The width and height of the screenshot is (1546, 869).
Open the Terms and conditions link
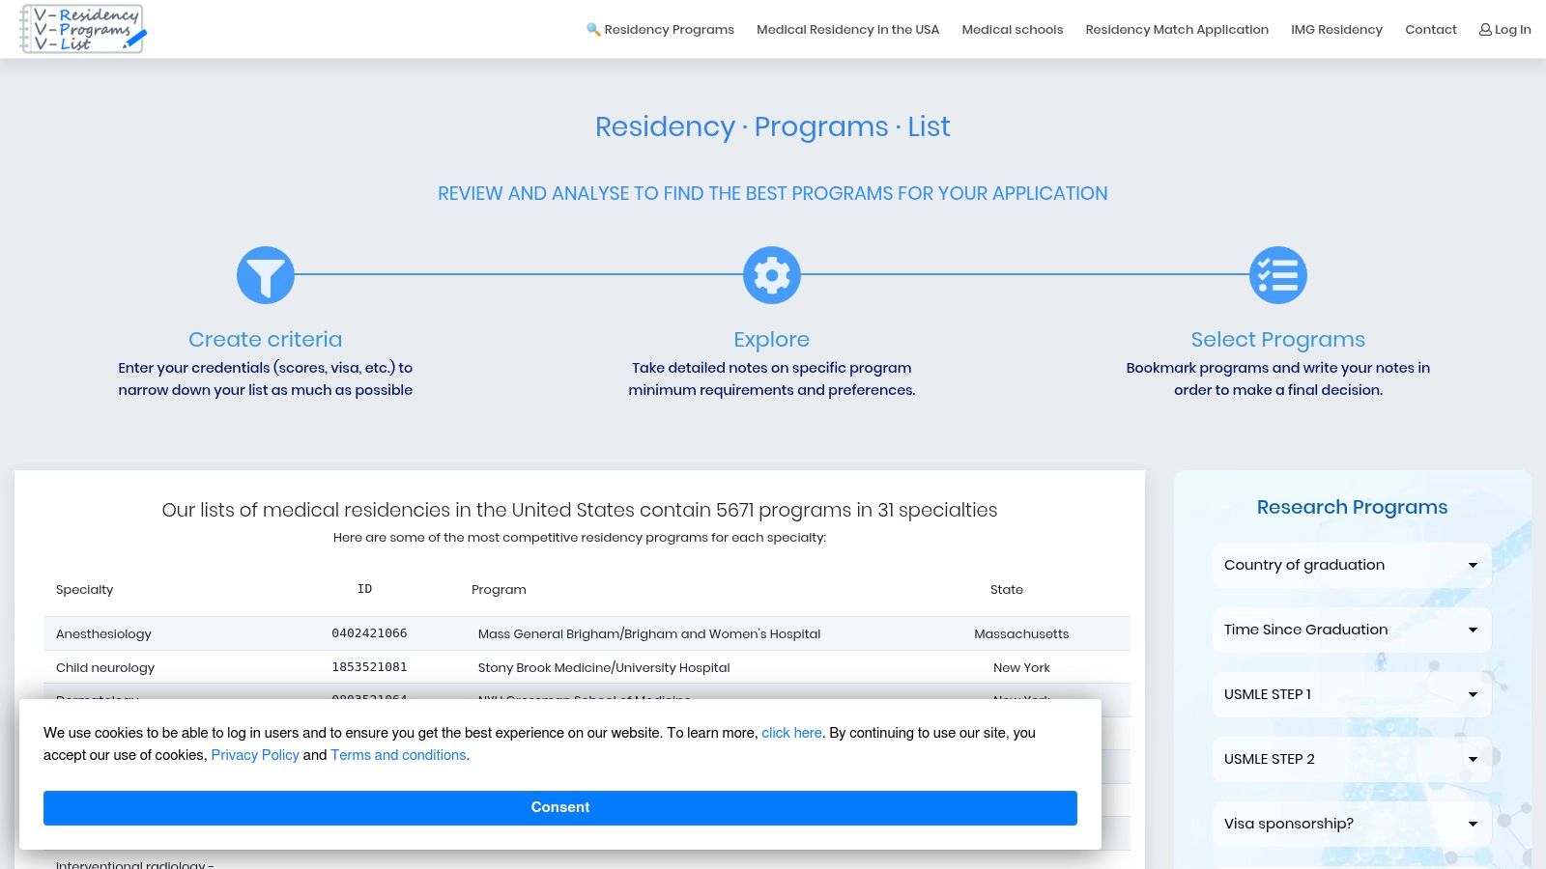click(x=398, y=755)
